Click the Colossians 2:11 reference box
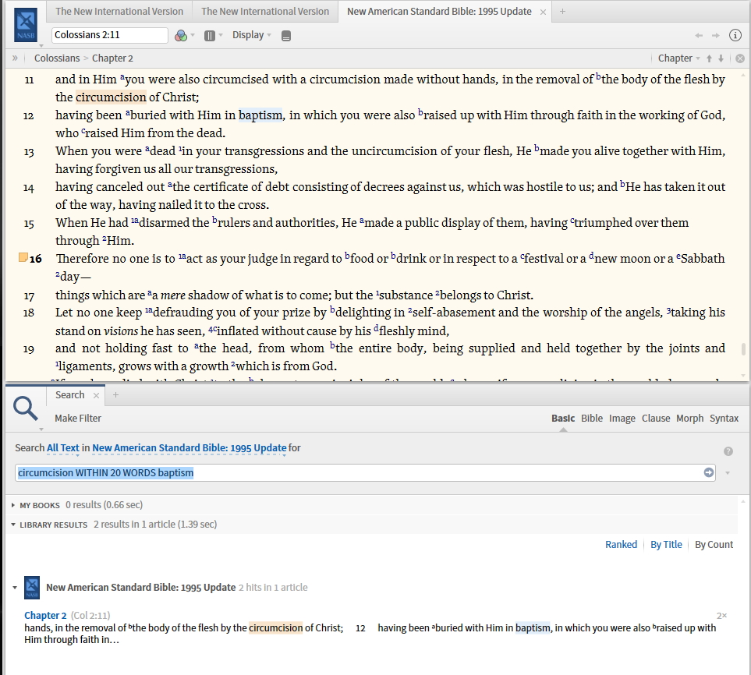 point(110,35)
